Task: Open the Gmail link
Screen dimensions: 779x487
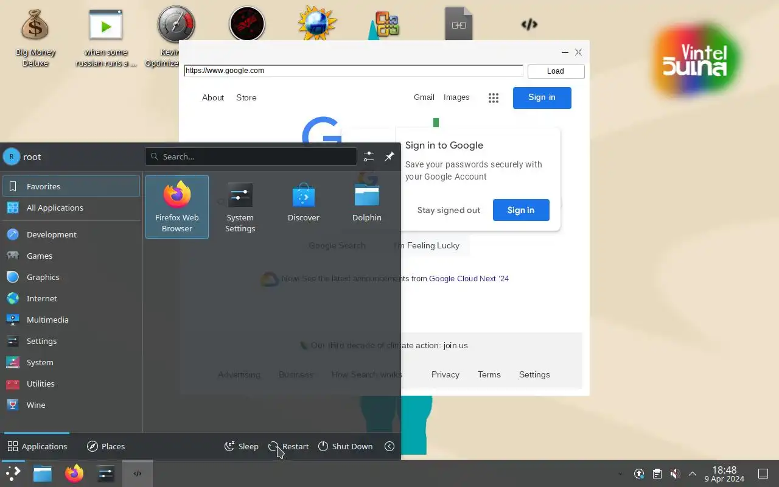Action: coord(424,97)
